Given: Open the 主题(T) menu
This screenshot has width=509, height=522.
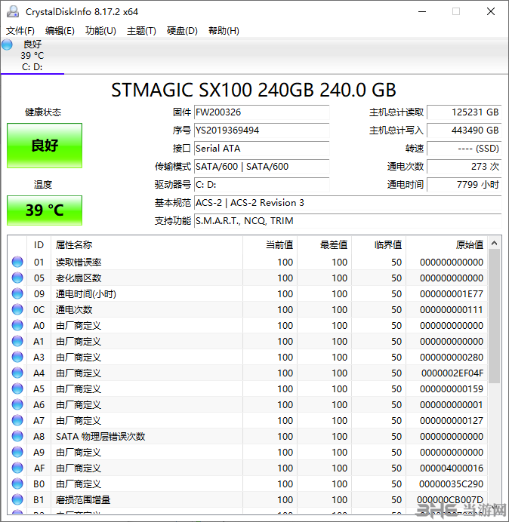Looking at the screenshot, I should click(x=141, y=31).
